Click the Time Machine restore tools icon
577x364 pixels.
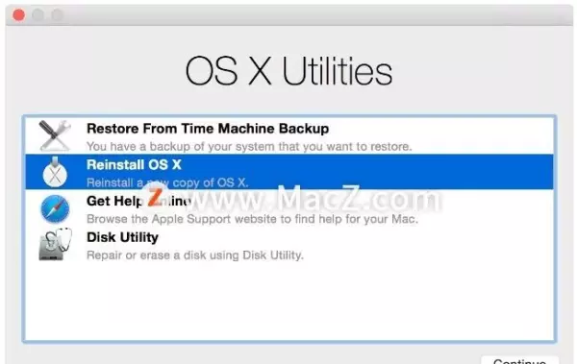[55, 135]
